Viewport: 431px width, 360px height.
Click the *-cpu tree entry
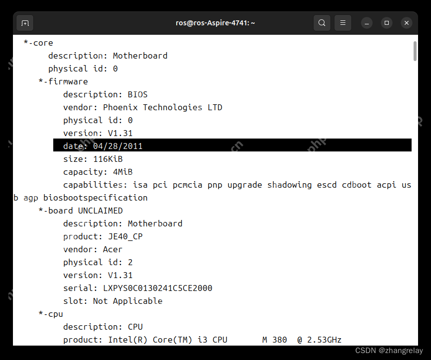pyautogui.click(x=50, y=314)
